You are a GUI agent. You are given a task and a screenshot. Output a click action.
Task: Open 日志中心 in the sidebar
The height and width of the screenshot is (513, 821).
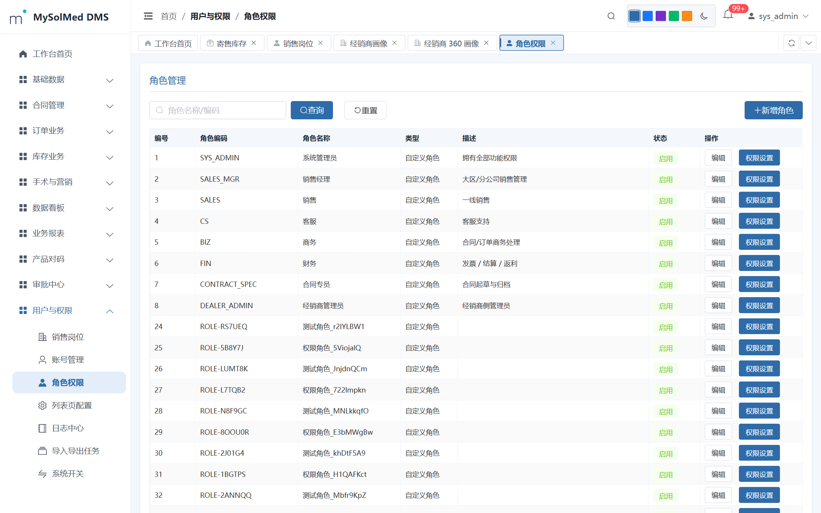coord(68,428)
